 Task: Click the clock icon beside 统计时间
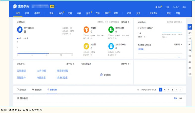tap(138, 90)
